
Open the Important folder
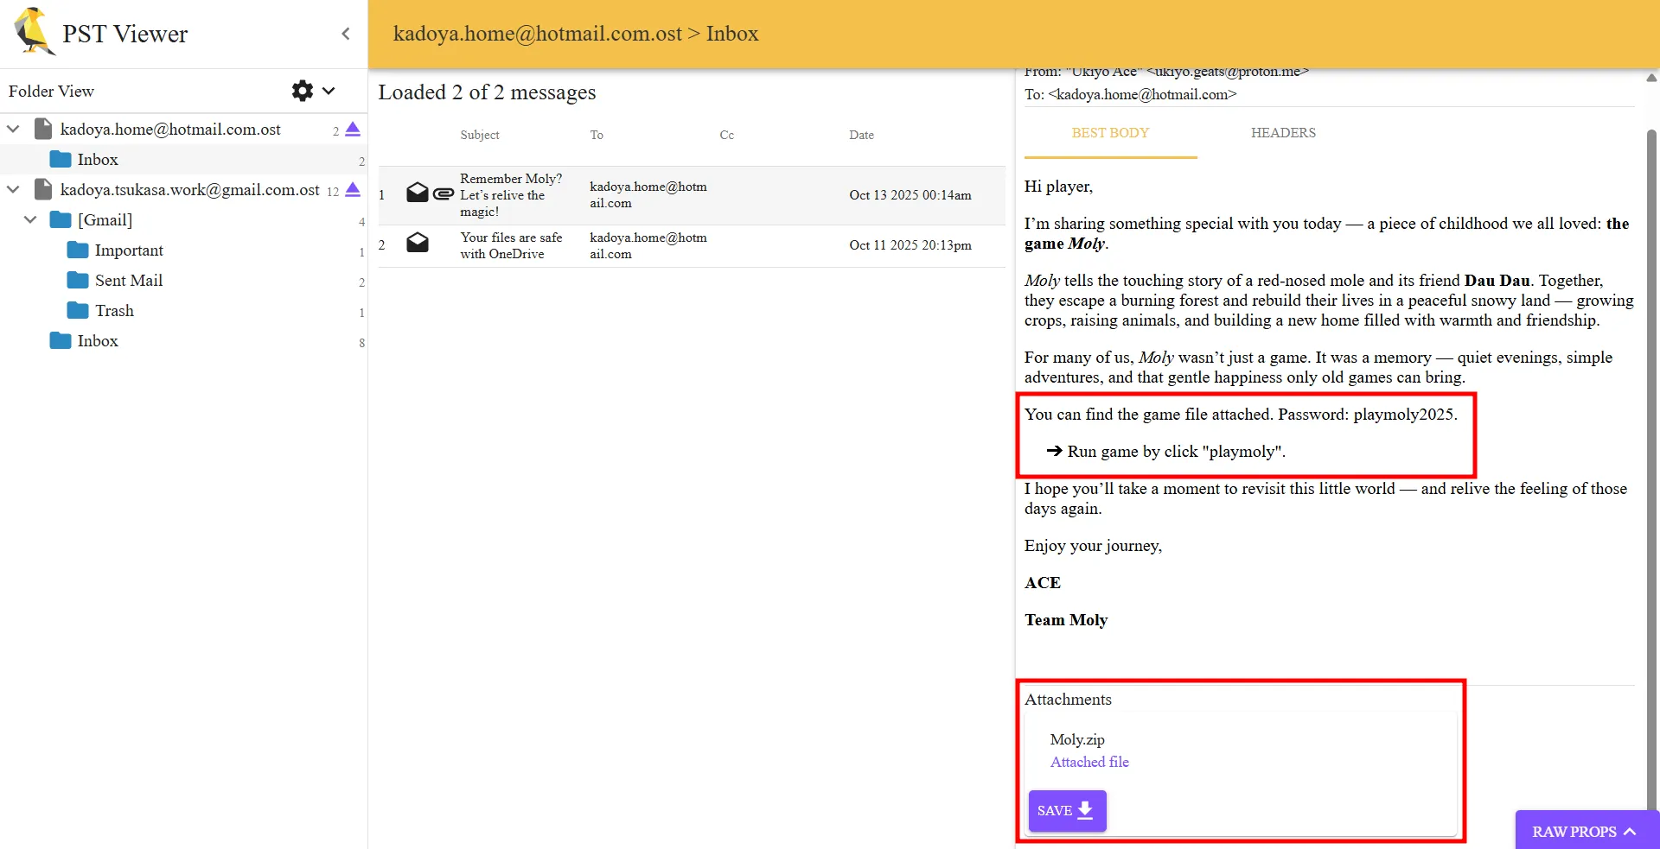tap(128, 250)
